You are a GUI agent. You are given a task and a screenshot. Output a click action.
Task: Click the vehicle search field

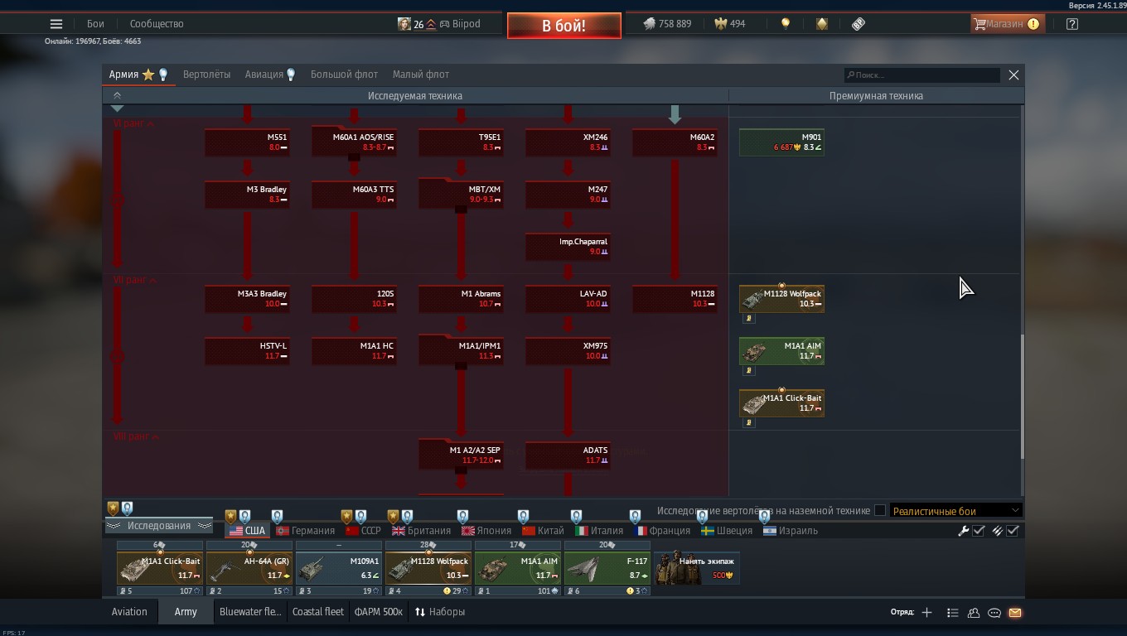tap(921, 75)
